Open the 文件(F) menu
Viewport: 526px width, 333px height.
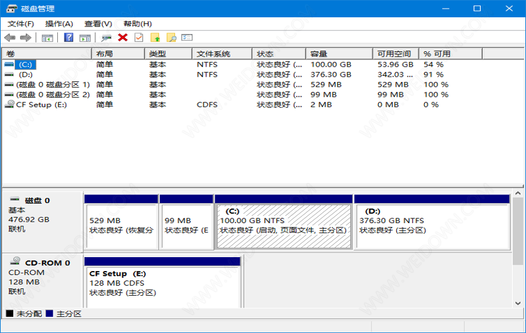click(21, 24)
